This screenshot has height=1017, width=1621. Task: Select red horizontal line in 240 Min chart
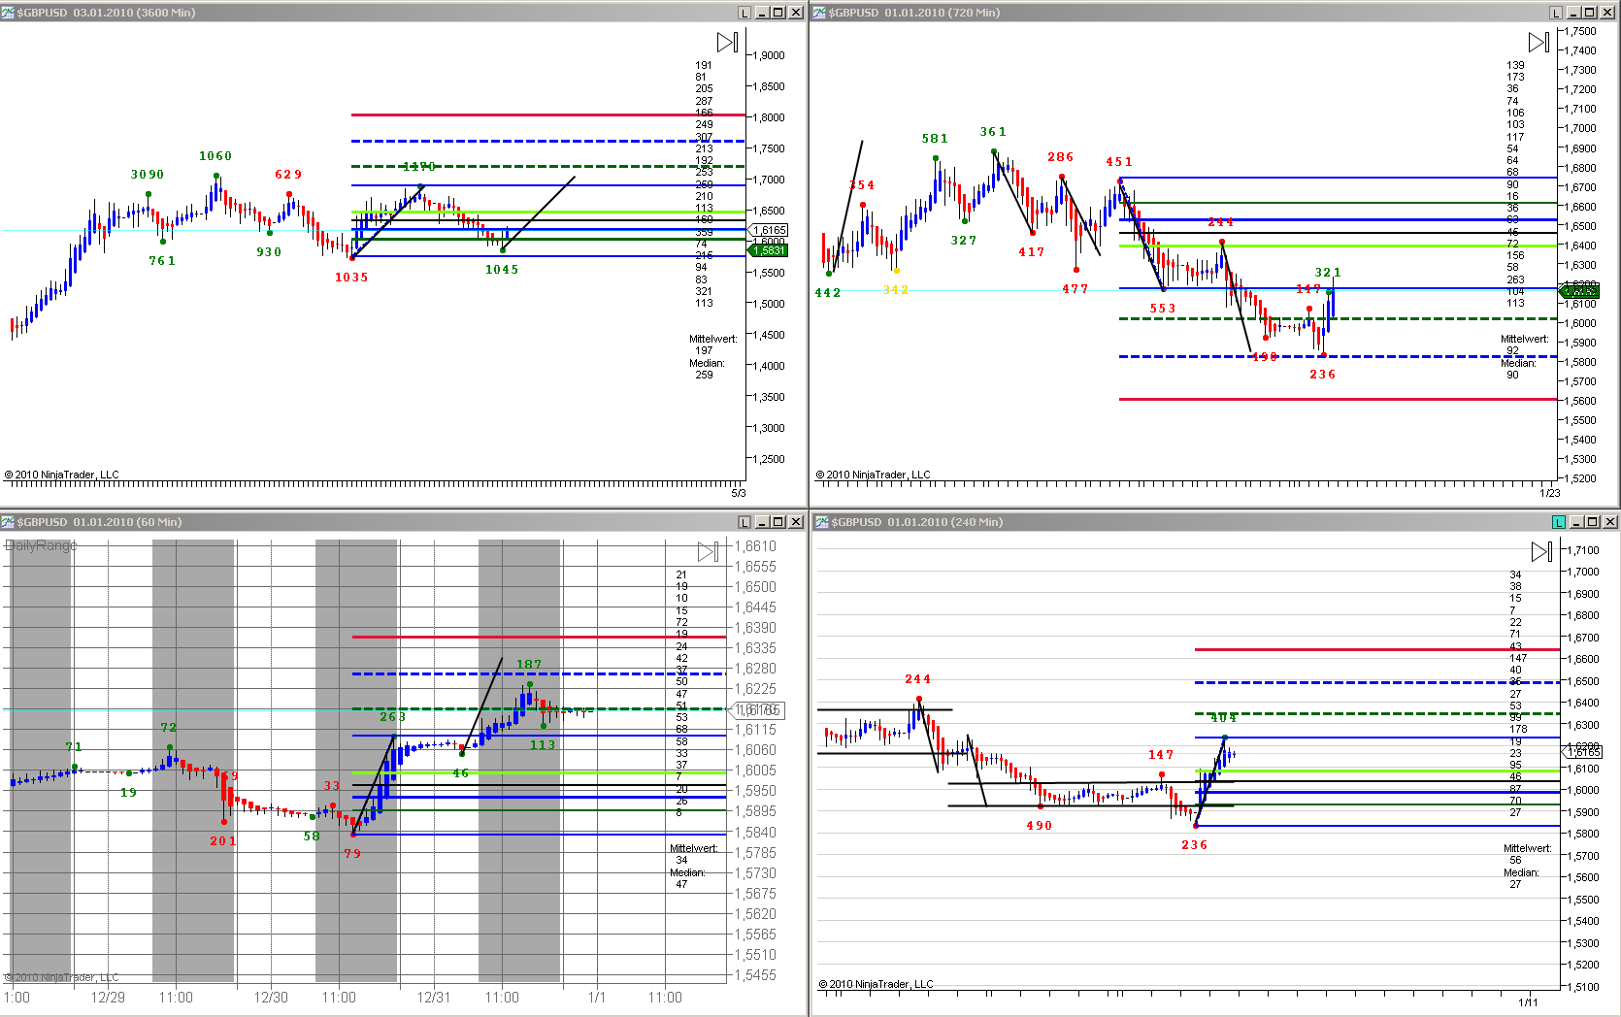pos(1376,649)
